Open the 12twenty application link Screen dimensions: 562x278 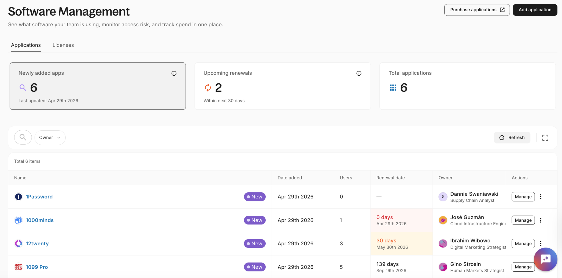tap(37, 244)
